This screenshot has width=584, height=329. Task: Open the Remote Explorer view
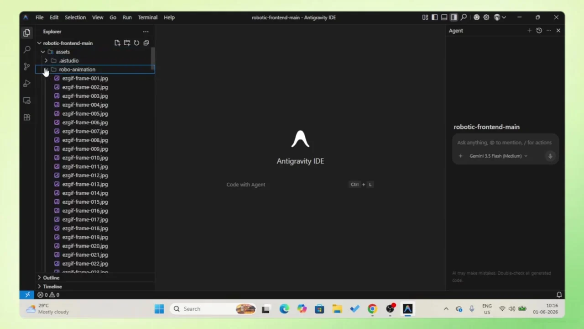[x=27, y=100]
